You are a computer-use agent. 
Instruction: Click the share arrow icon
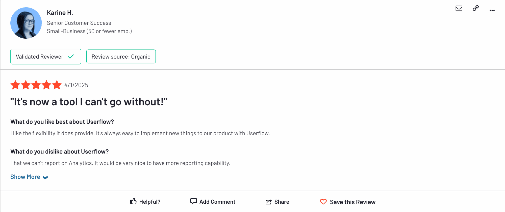(x=268, y=202)
